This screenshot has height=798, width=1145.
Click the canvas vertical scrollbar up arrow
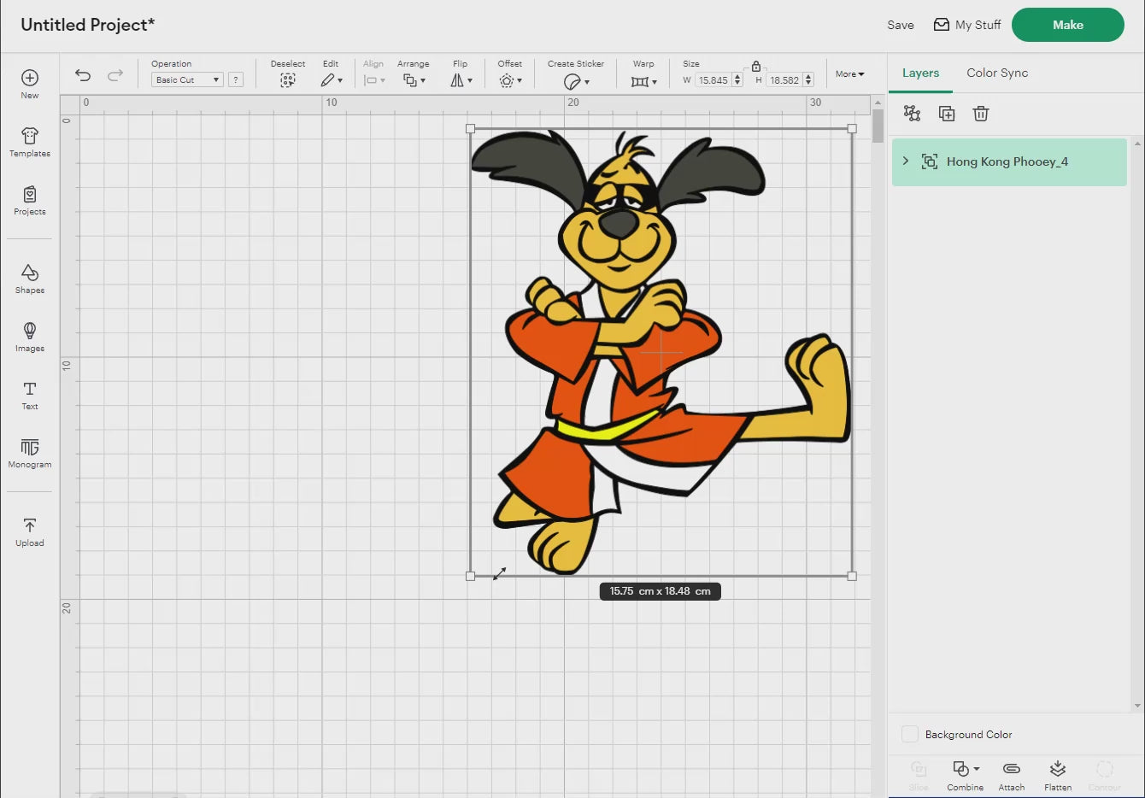[x=878, y=103]
